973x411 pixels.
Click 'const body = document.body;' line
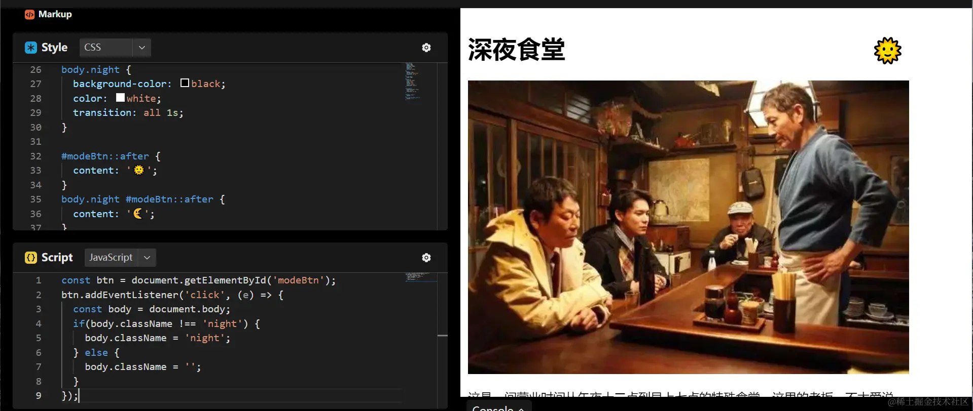pos(152,309)
